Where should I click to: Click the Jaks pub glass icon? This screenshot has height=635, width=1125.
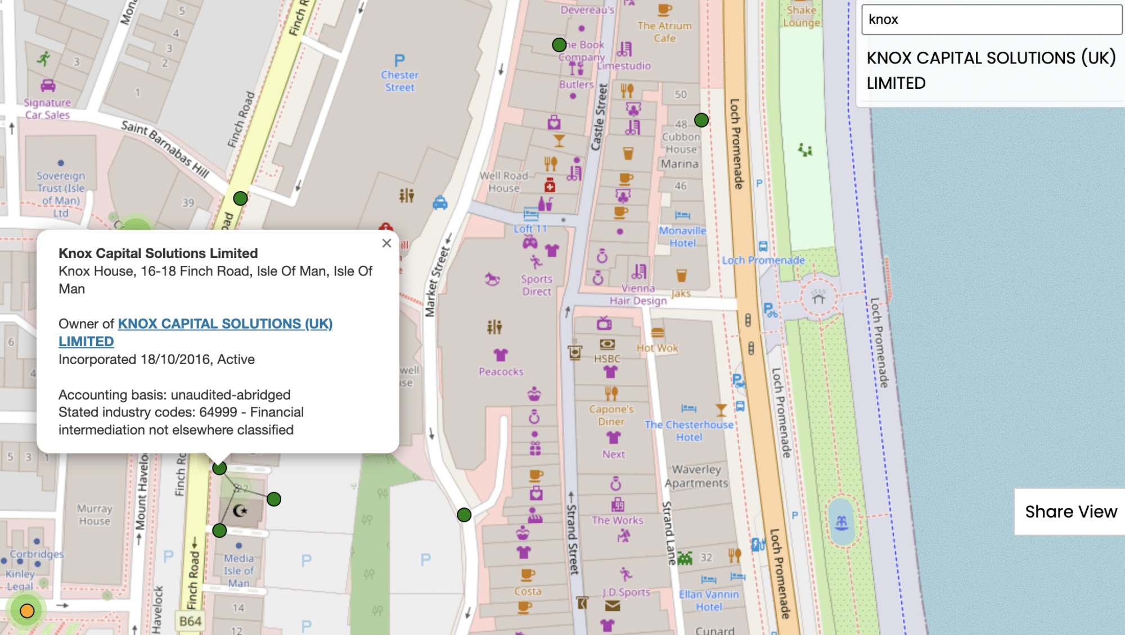coord(681,275)
